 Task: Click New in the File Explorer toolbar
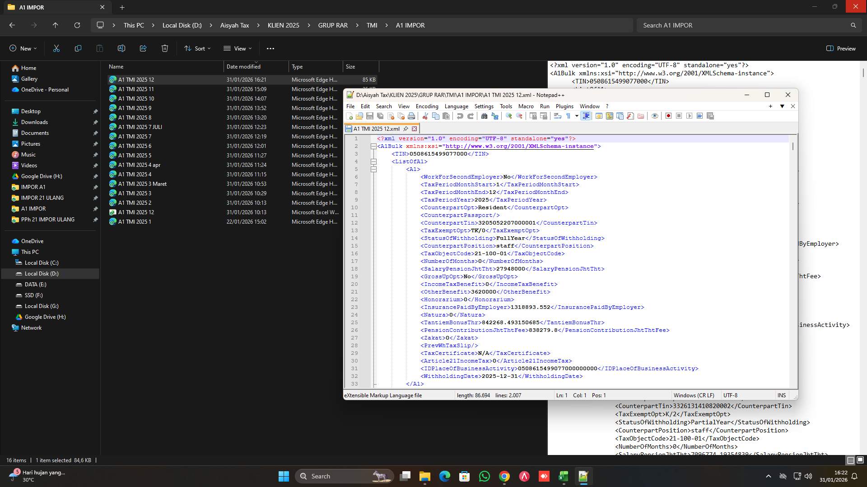(23, 48)
